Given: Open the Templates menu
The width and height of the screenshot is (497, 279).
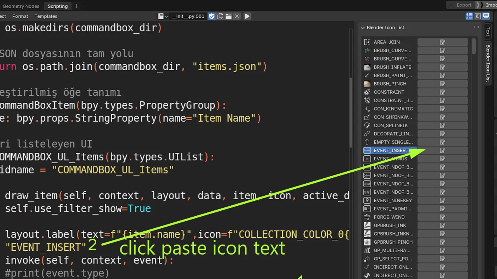Looking at the screenshot, I should pos(46,16).
